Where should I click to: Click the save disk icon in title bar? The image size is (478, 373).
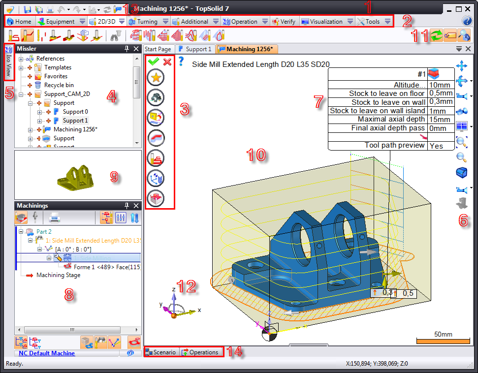click(28, 9)
